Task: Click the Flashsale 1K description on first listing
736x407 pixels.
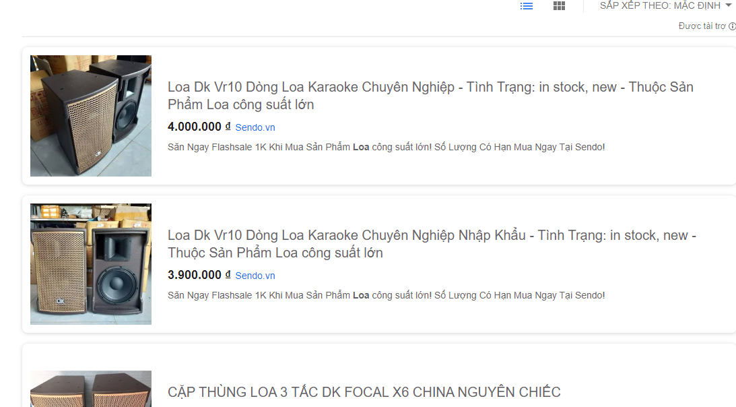Action: 386,146
